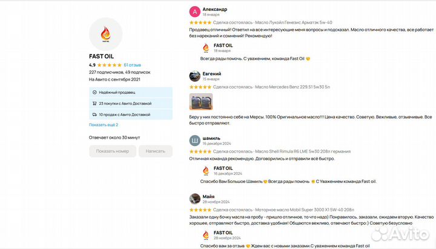Viewport: 436px width, 249px height.
Task: Click the 23 покупки с Авито Доставкой badge
Action: tap(130, 104)
